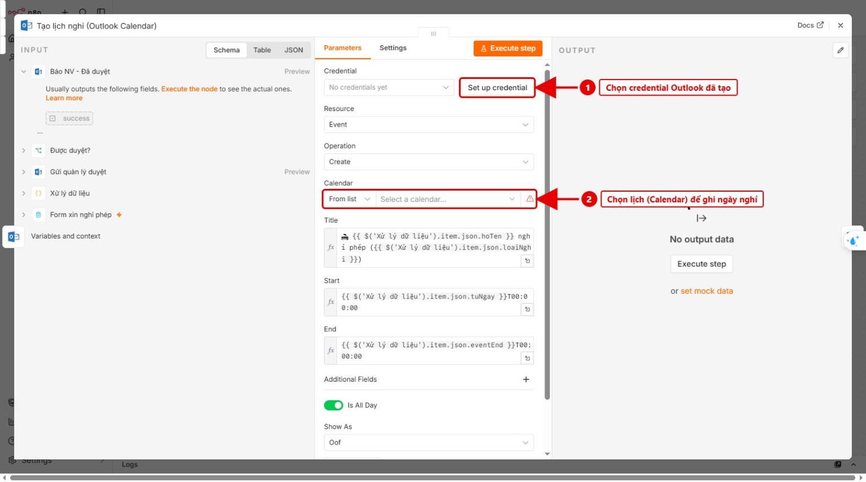Click the Outlook icon beside Gửi quản lý duyệt

(39, 172)
